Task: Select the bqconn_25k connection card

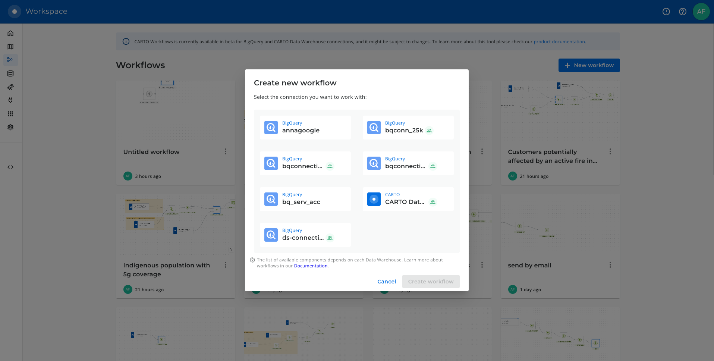Action: click(x=408, y=128)
